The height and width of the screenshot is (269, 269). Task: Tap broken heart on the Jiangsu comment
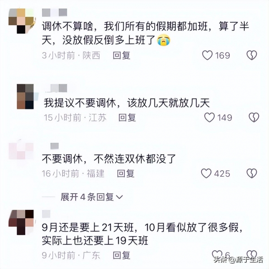[x=254, y=117]
